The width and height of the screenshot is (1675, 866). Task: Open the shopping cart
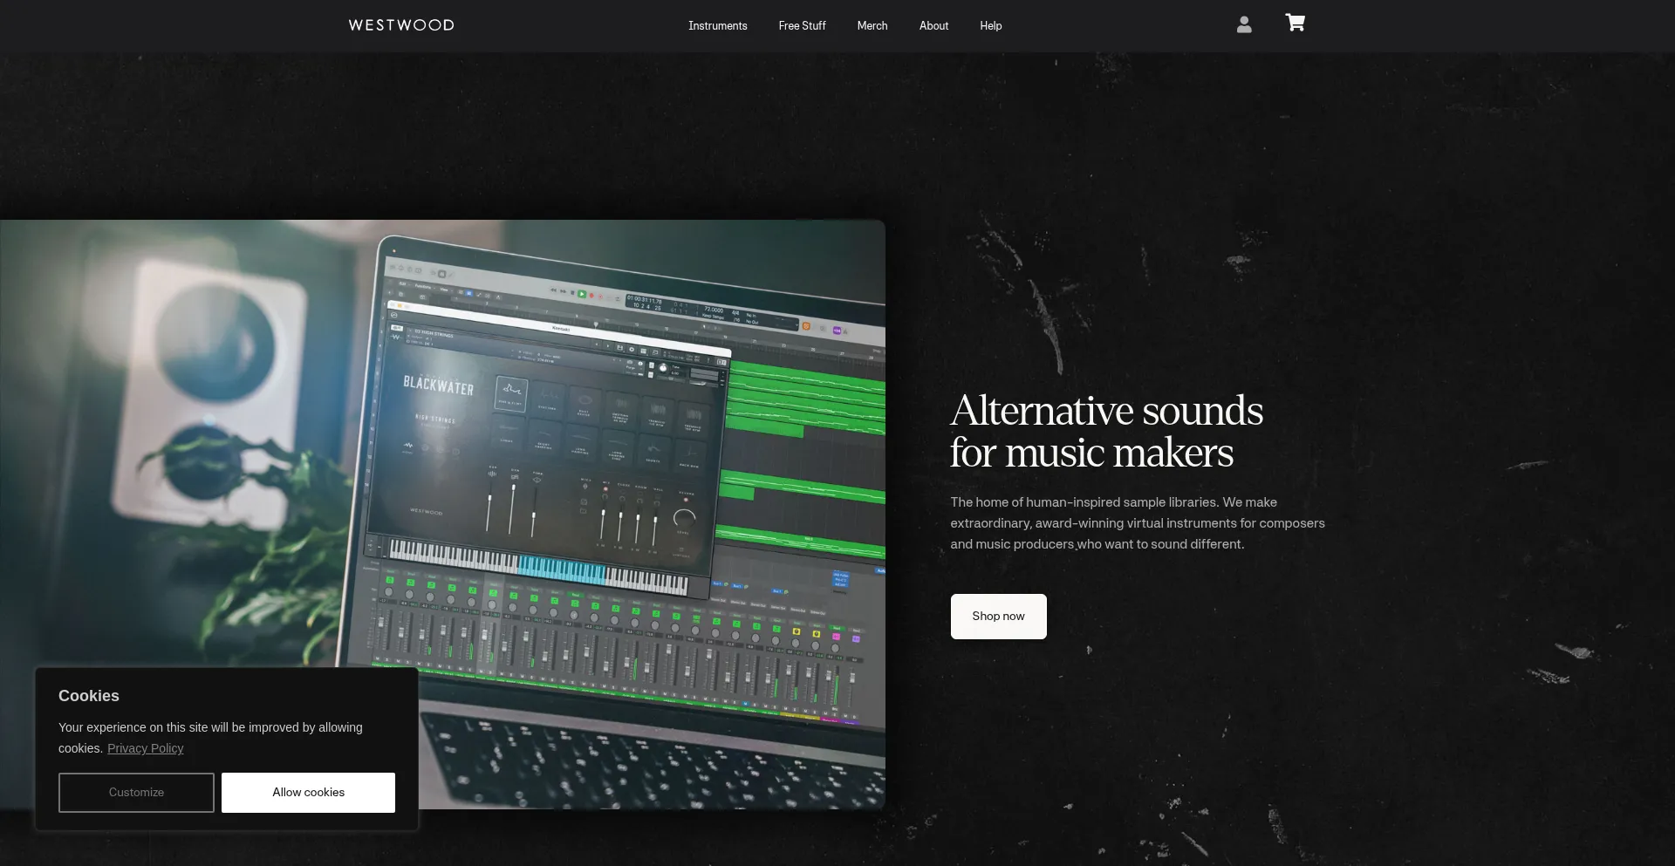(x=1295, y=24)
